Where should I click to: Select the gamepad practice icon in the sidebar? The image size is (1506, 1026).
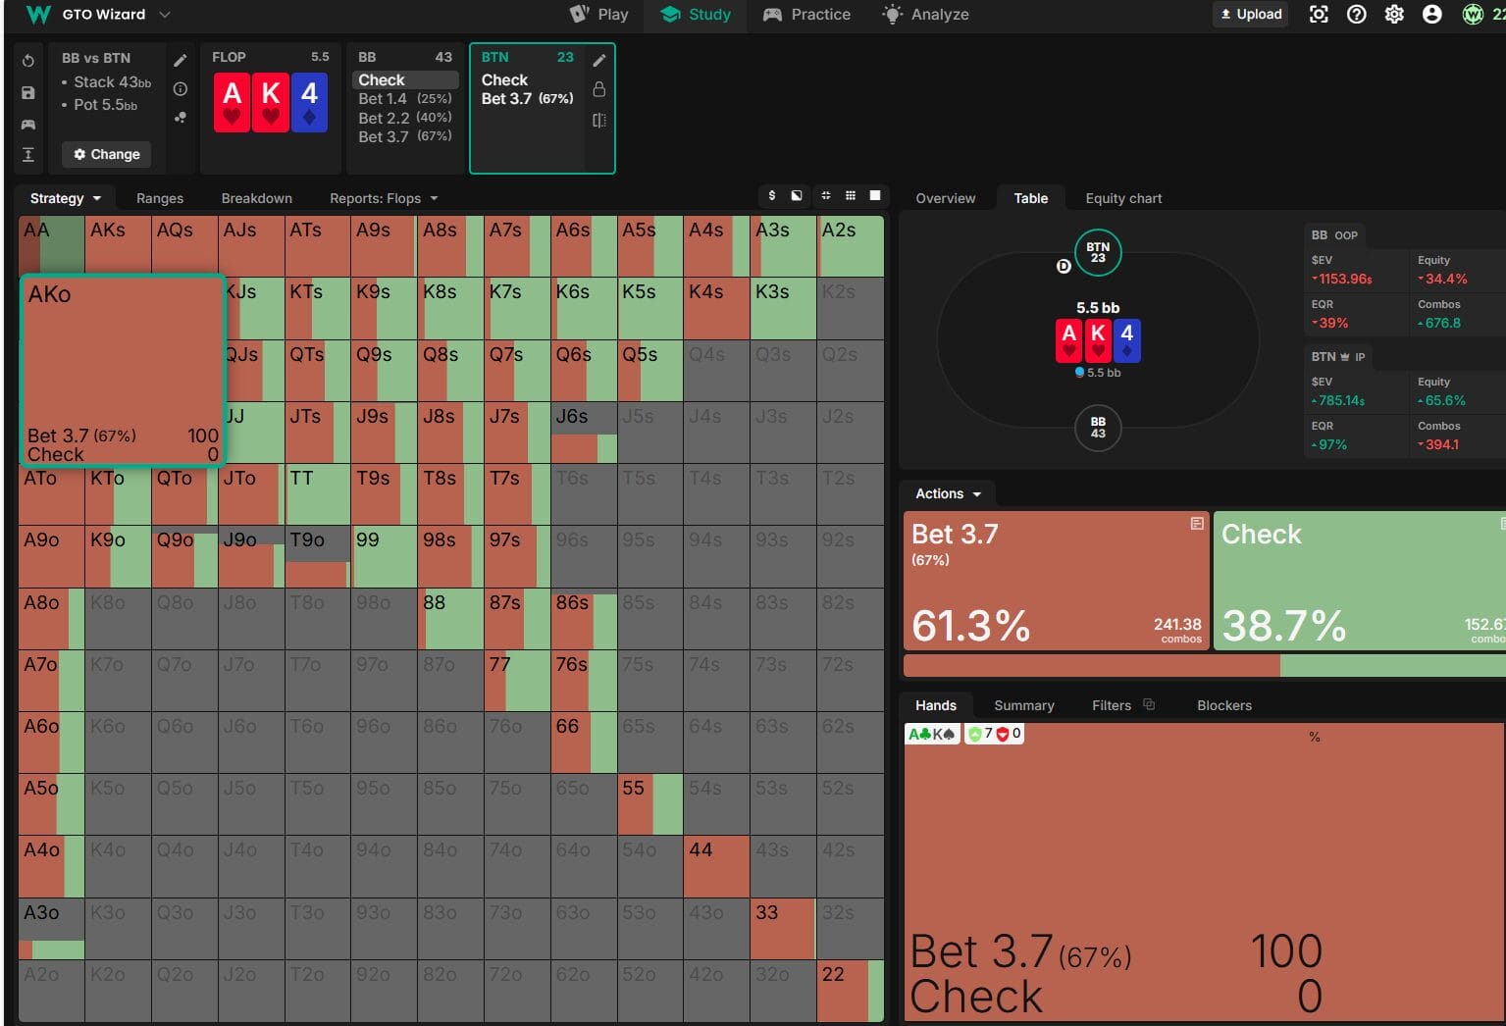coord(27,124)
